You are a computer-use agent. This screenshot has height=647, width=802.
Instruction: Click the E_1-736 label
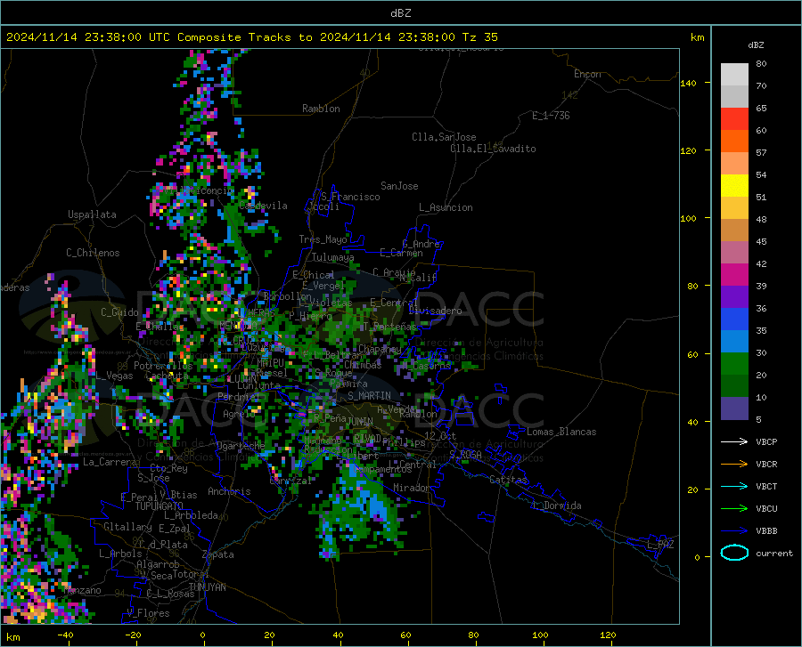pyautogui.click(x=551, y=116)
